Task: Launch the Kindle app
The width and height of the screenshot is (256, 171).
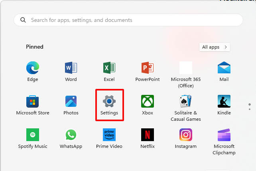Action: 224,102
